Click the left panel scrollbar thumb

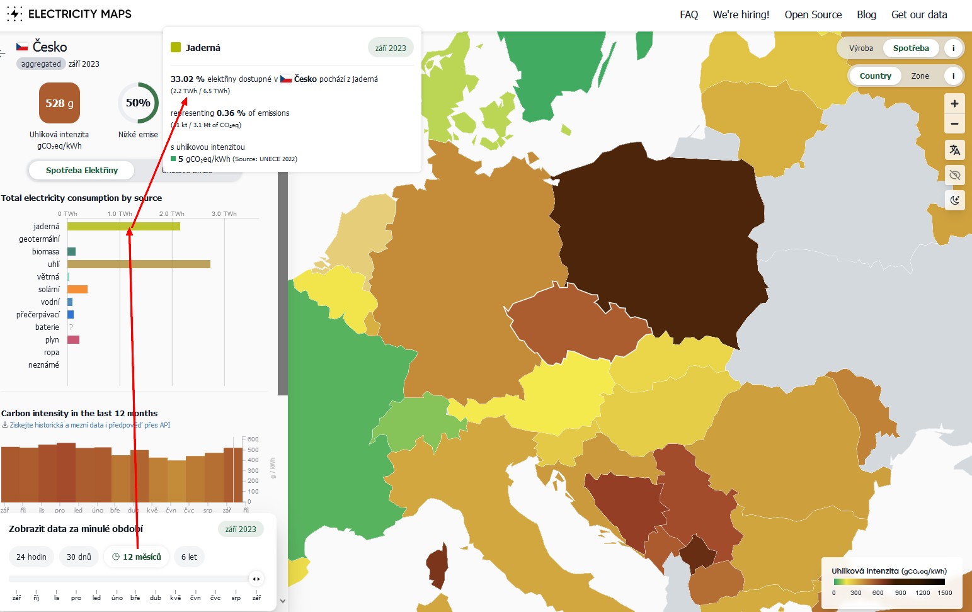tap(283, 283)
